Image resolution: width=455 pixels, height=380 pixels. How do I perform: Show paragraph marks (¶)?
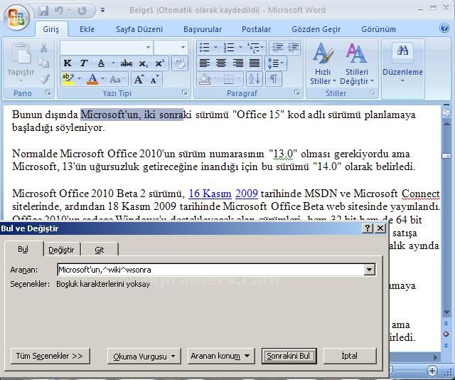tap(273, 79)
